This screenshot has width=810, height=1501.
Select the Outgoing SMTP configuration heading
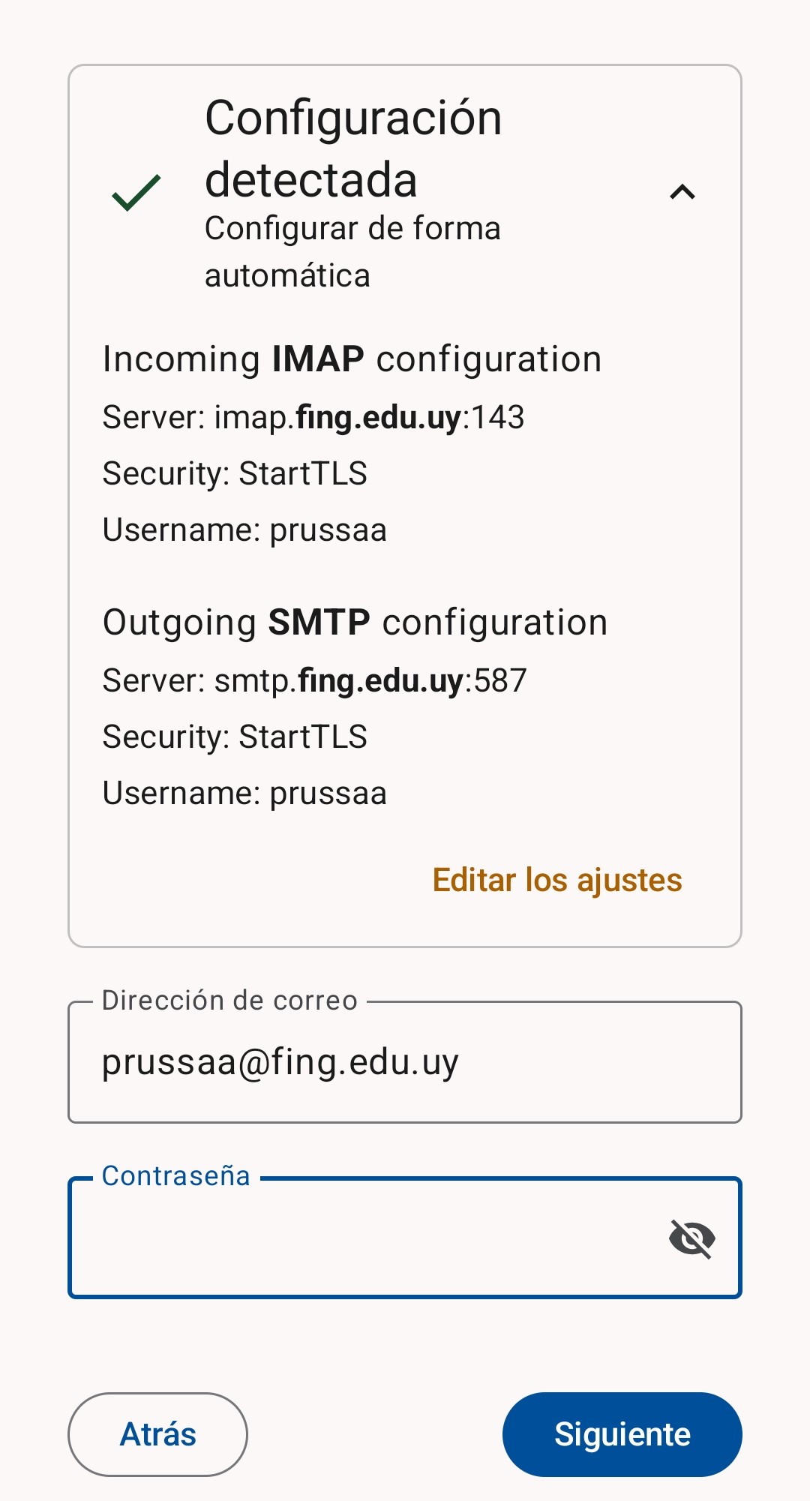(355, 622)
